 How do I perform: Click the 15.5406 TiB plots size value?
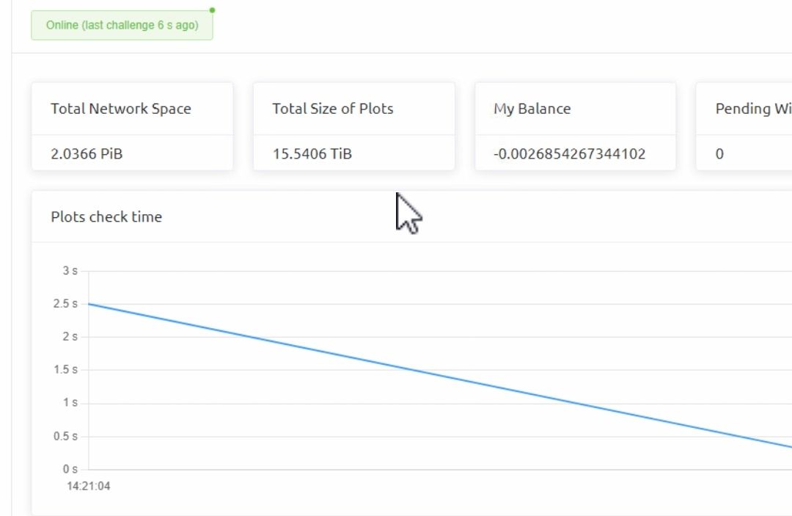pos(312,154)
